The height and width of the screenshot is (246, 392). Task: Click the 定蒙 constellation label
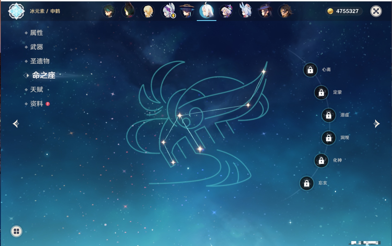337,92
